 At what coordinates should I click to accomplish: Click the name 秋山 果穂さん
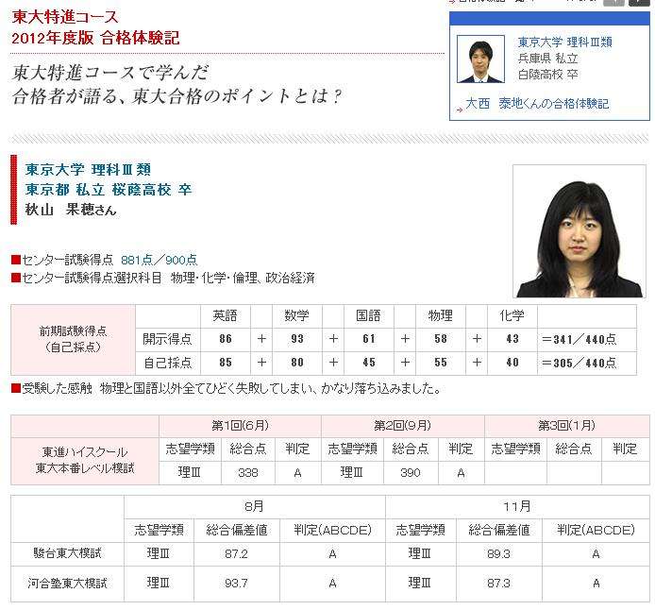[x=71, y=210]
